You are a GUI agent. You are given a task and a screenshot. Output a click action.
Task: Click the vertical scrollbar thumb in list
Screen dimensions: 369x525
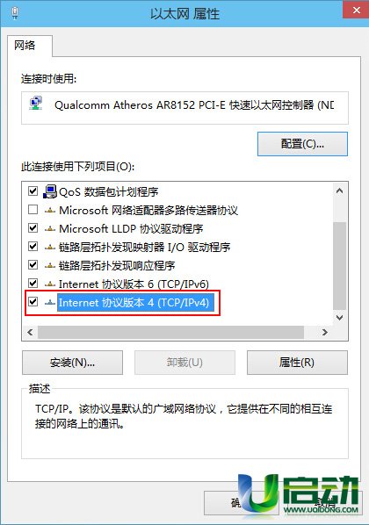click(x=339, y=265)
